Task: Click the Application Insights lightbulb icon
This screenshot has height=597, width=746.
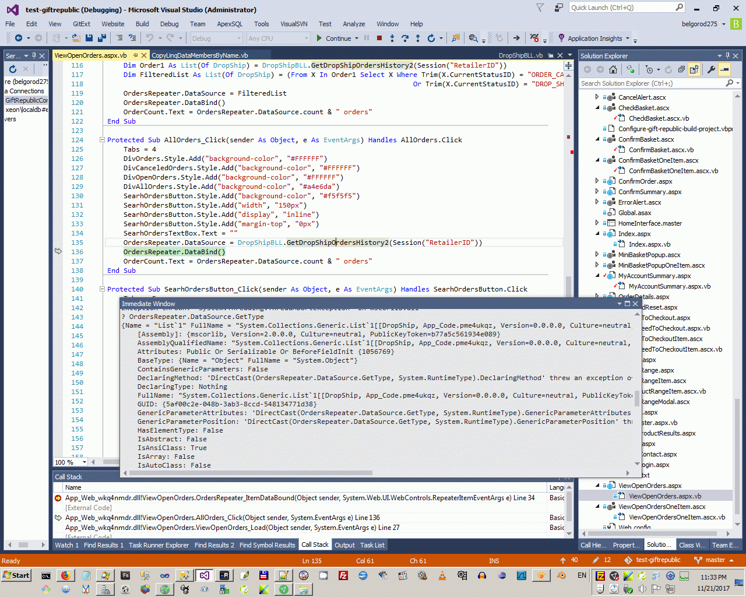Action: [561, 38]
